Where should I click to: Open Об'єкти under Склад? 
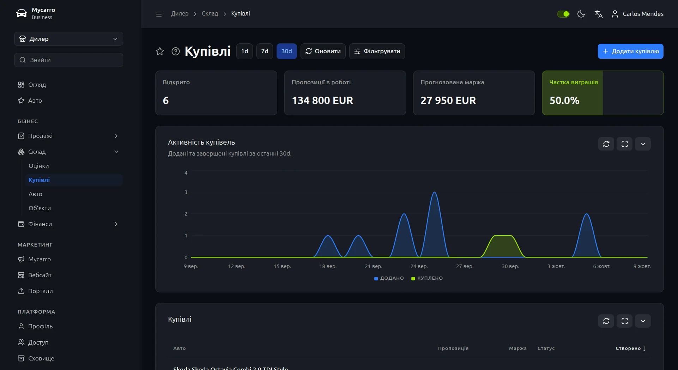pos(74,208)
